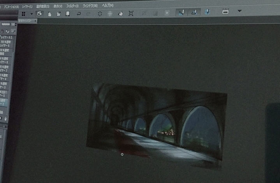Open the 選択範囲(S) menu
The width and height of the screenshot is (280, 183).
tap(43, 7)
